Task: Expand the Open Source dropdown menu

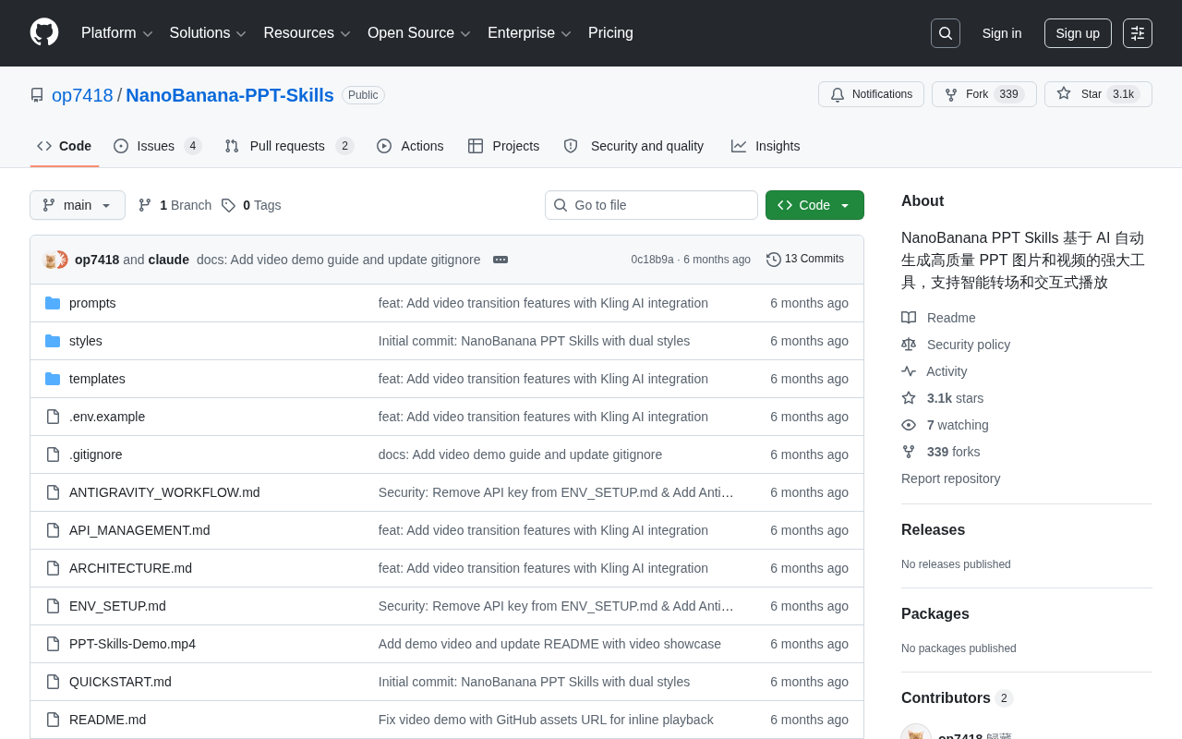Action: tap(419, 33)
